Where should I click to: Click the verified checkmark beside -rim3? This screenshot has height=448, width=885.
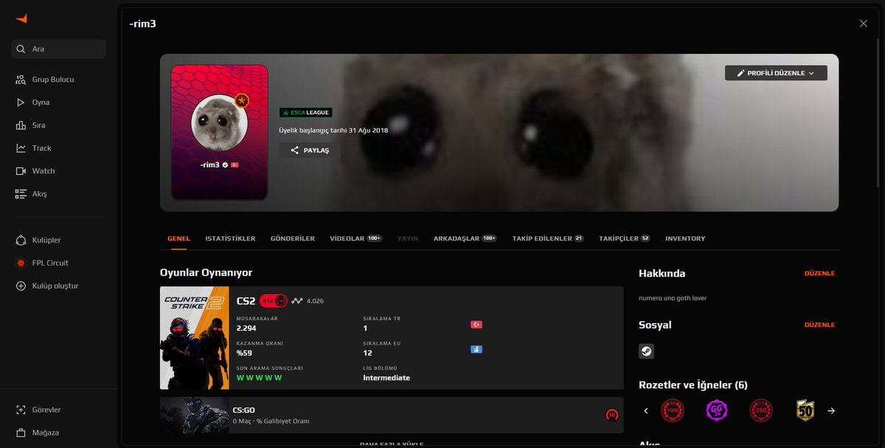tap(226, 165)
